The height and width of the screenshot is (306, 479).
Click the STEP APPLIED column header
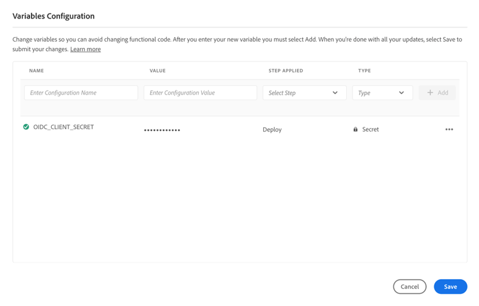click(285, 71)
